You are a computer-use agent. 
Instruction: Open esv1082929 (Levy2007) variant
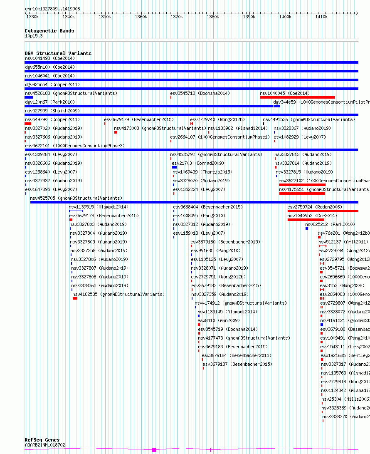pos(300,137)
